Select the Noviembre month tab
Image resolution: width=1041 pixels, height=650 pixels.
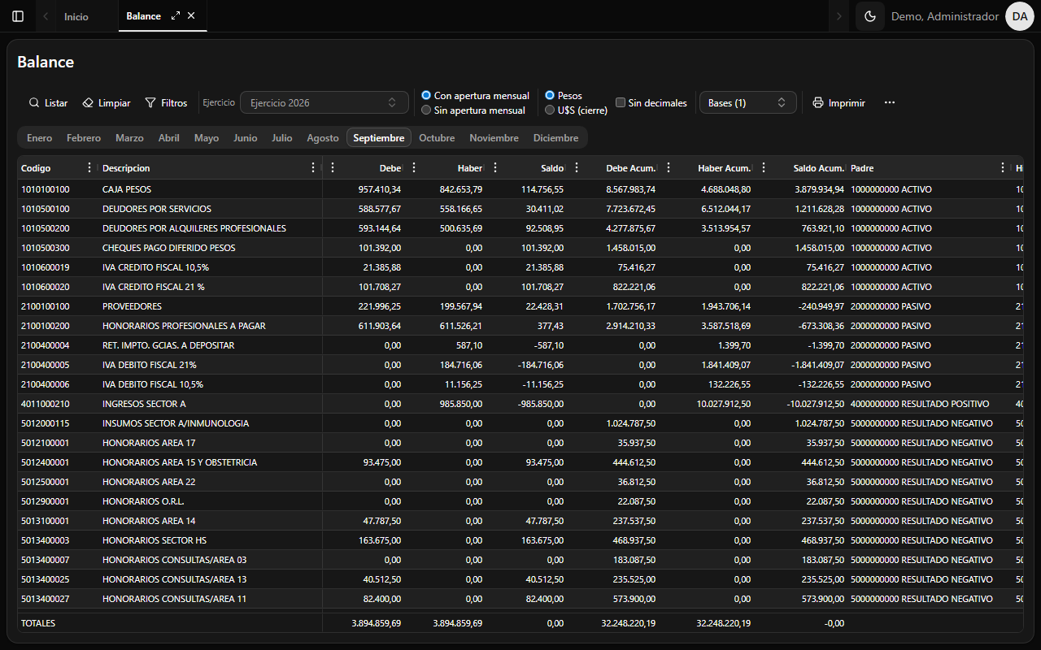coord(494,138)
